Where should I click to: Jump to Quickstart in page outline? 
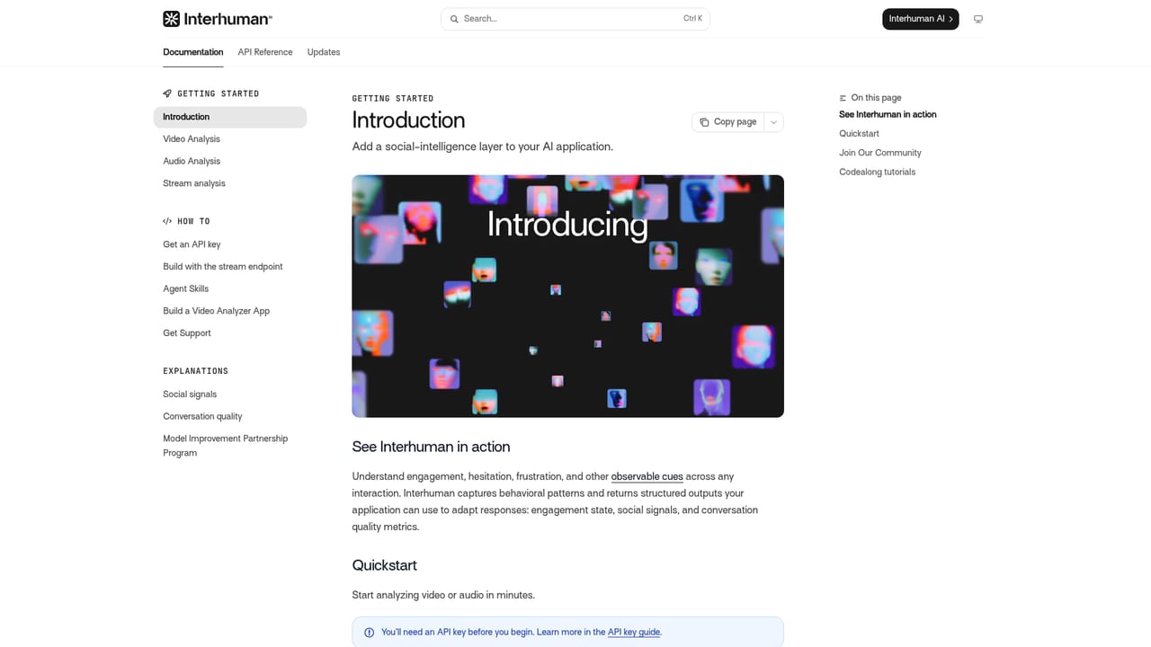(x=860, y=134)
